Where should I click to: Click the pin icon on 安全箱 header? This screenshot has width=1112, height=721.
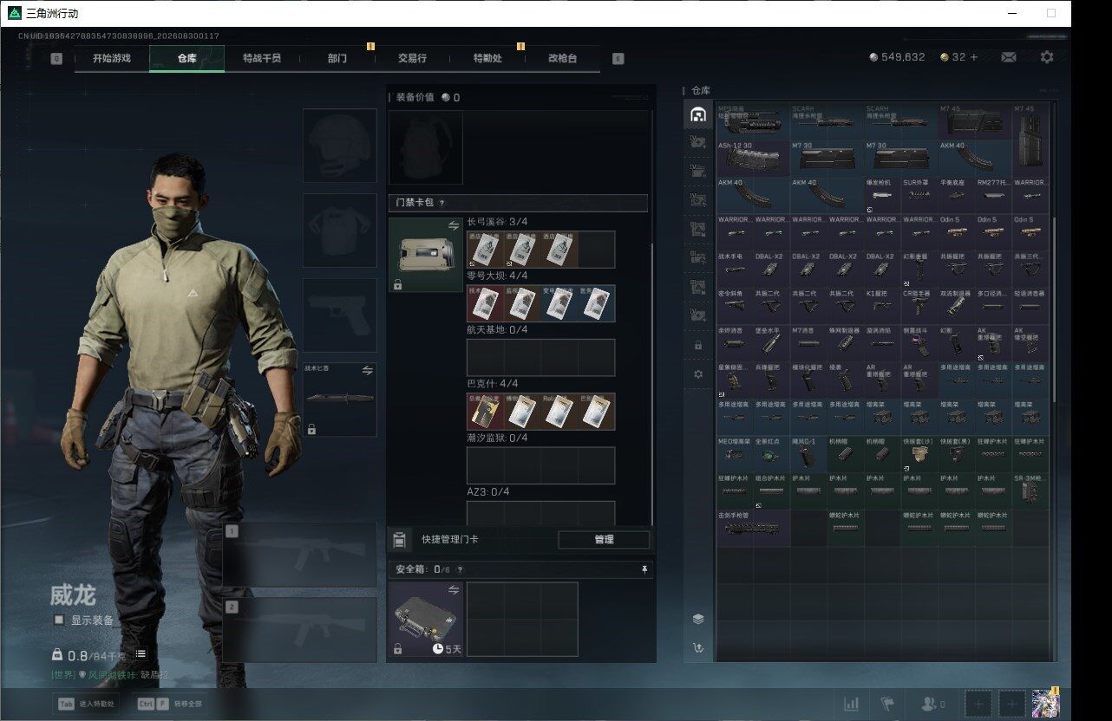click(x=644, y=569)
